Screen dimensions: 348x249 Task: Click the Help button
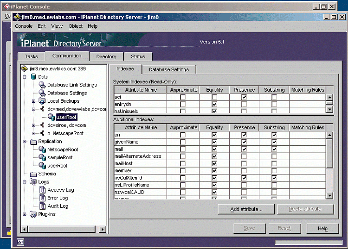[322, 228]
